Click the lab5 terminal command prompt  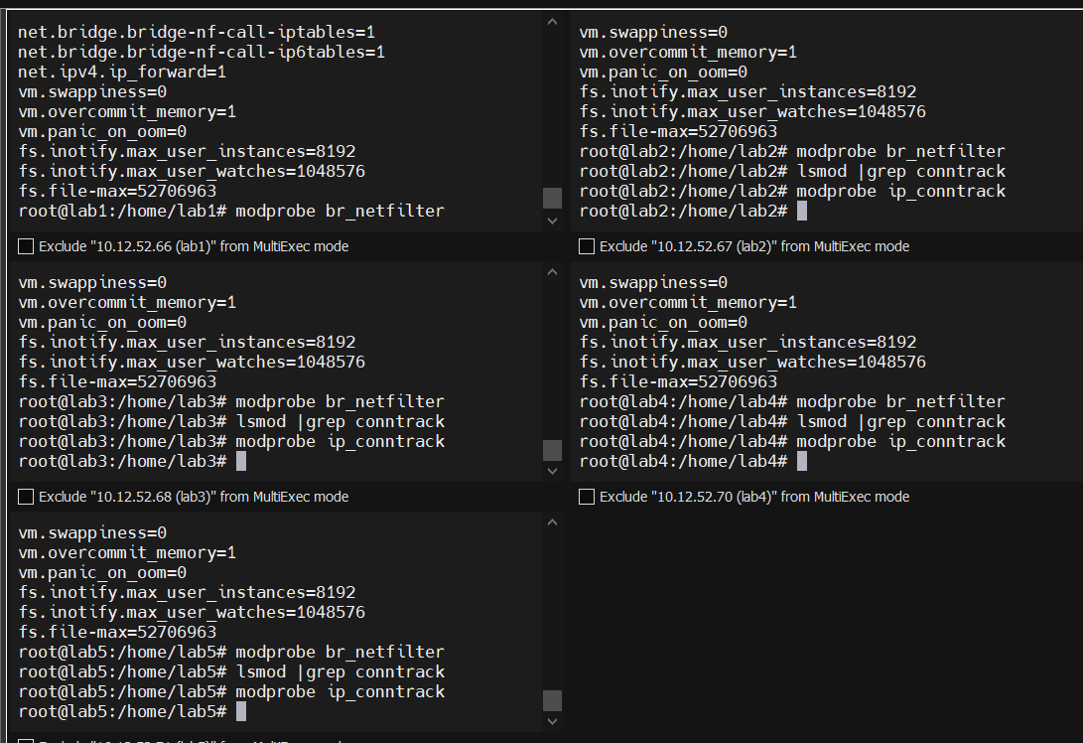tap(241, 711)
